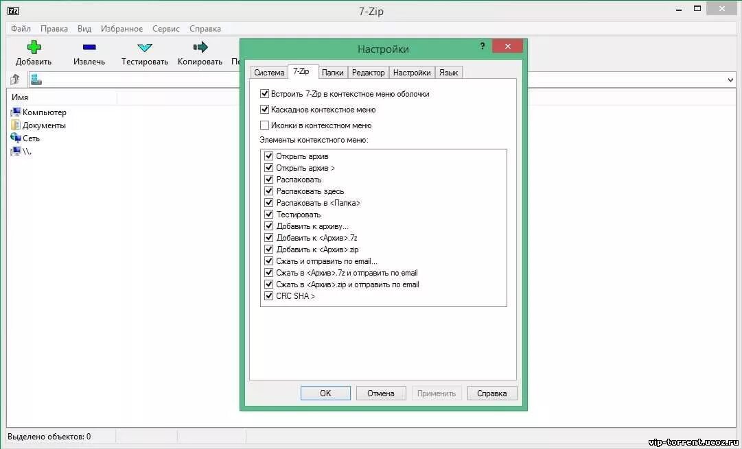Click the question mark help icon in dialog
Screen dimensions: 742x449
click(x=483, y=47)
